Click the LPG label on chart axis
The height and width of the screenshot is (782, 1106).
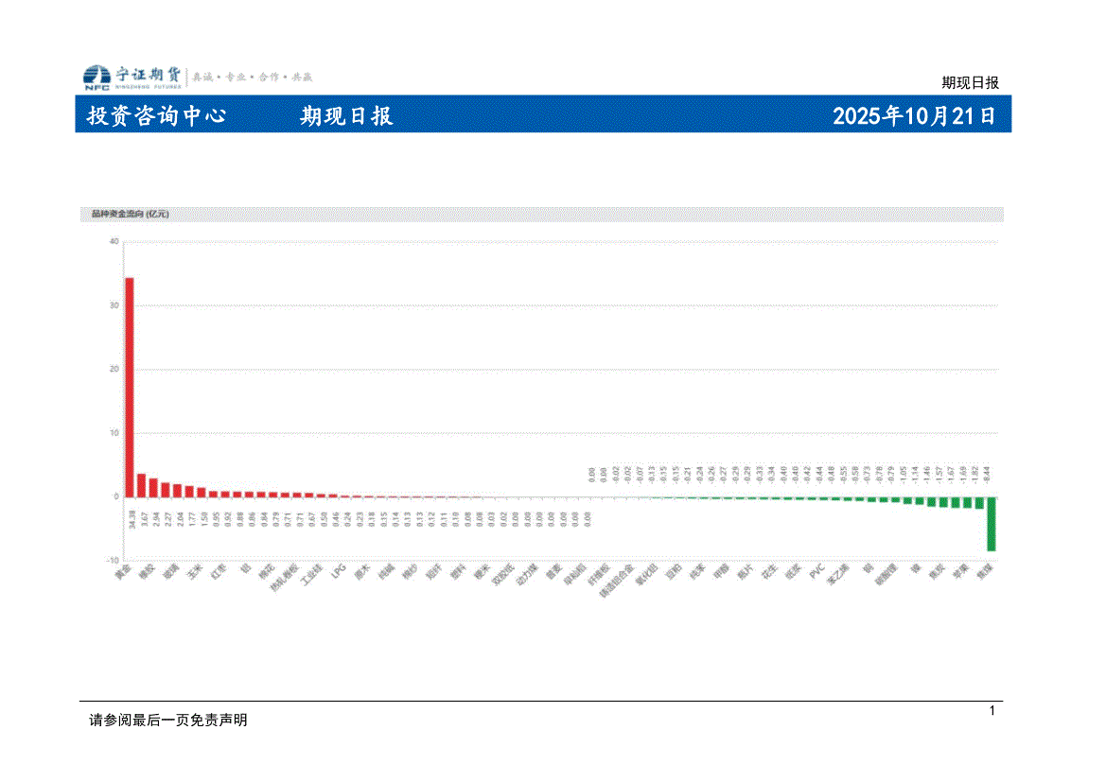(340, 571)
